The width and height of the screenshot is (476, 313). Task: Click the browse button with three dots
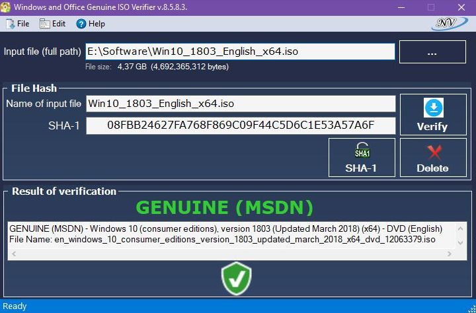click(432, 52)
